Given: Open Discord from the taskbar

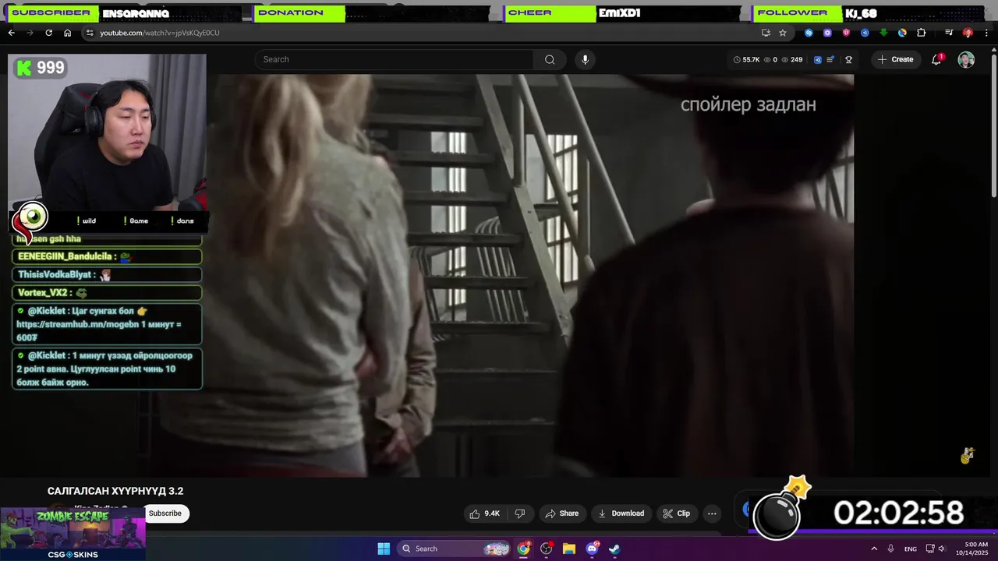Looking at the screenshot, I should click(x=592, y=549).
